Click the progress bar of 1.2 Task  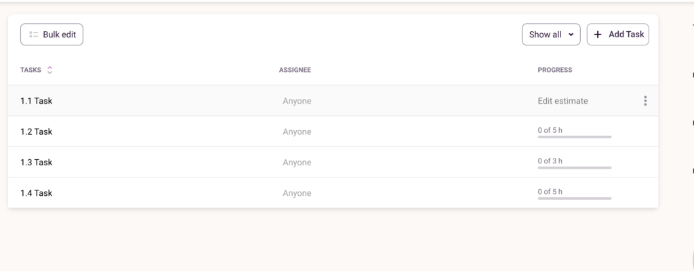tap(574, 137)
